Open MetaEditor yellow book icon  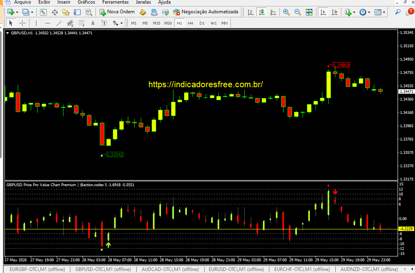tap(143, 12)
